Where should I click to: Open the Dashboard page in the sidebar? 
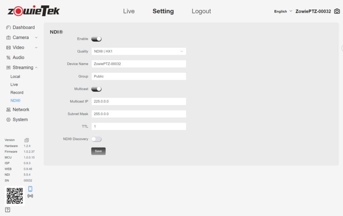(x=23, y=27)
